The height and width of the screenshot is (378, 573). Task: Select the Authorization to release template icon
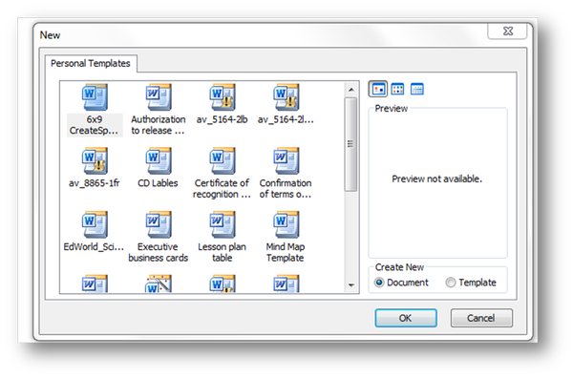pos(159,97)
